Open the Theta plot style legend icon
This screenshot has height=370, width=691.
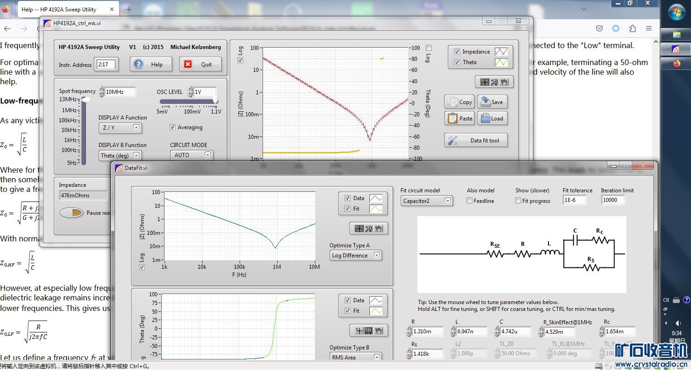[501, 62]
